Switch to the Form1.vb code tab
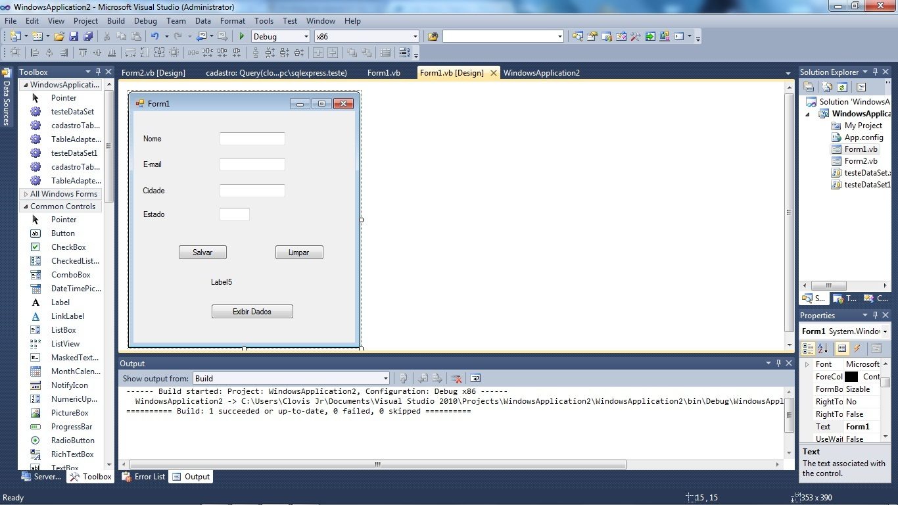This screenshot has height=505, width=898. (383, 73)
